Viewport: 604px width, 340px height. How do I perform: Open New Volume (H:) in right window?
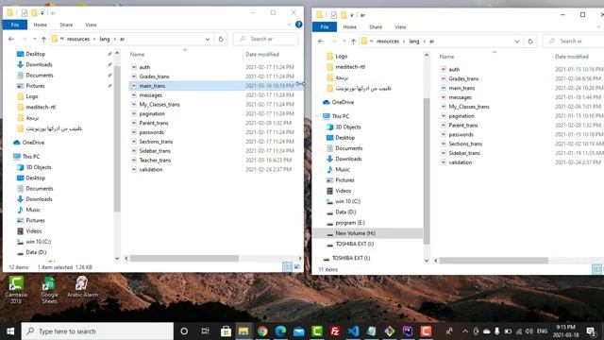pos(355,233)
